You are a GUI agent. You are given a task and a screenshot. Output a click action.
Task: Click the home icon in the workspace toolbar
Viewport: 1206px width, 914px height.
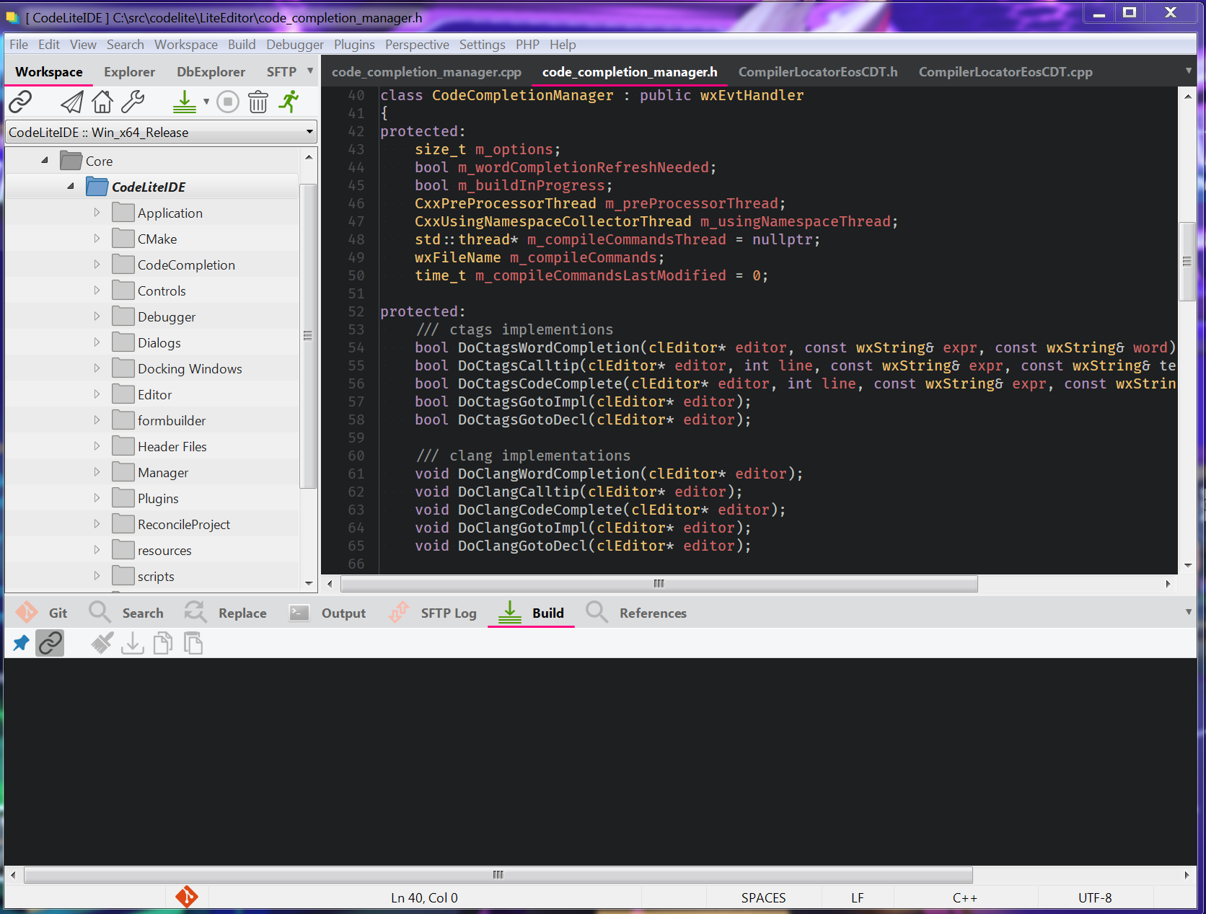tap(102, 102)
